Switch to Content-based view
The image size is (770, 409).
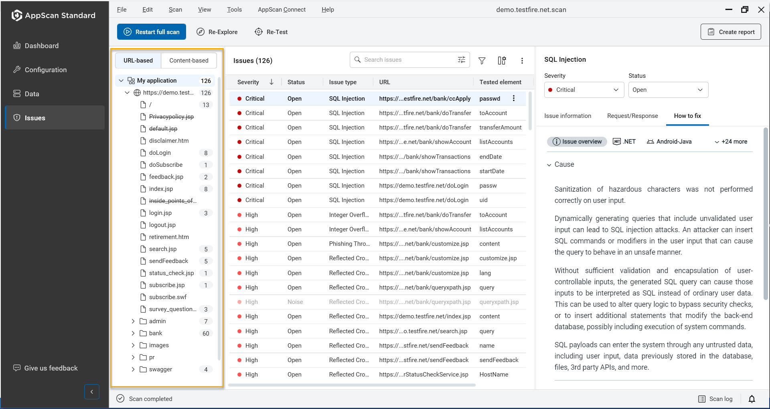point(188,61)
